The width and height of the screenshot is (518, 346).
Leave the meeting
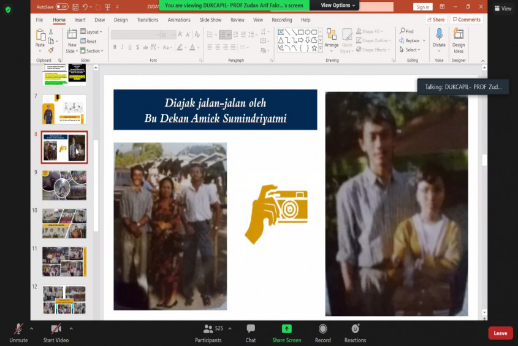500,333
